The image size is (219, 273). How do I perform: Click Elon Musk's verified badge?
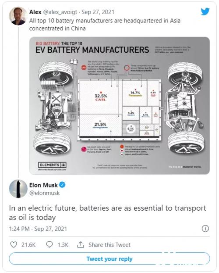(x=62, y=185)
